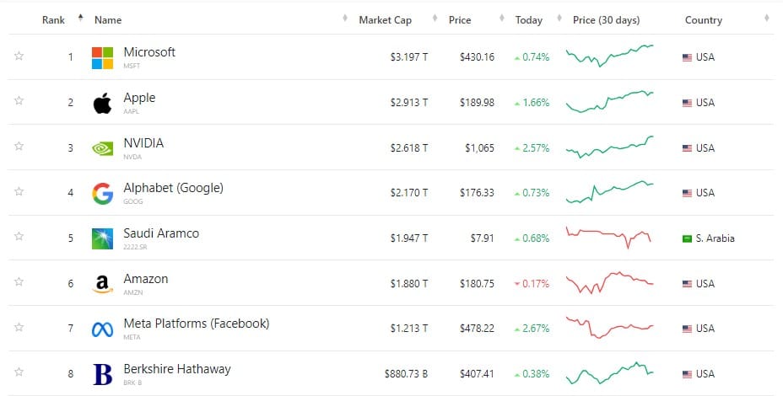Image resolution: width=783 pixels, height=396 pixels.
Task: Open the Meta Platforms (Facebook) link
Action: (x=197, y=324)
